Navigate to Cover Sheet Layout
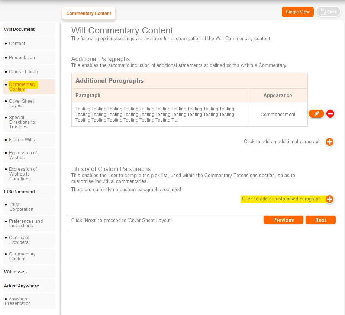 click(x=22, y=103)
